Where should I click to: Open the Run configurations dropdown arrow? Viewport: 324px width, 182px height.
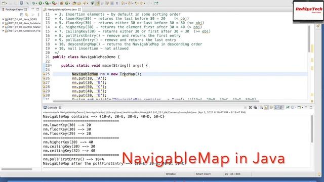(43, 4)
